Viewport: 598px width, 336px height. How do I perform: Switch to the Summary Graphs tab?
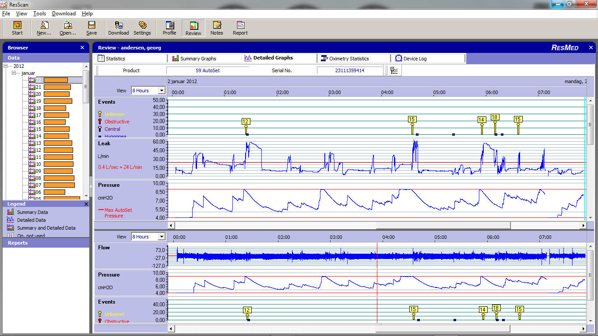pos(205,58)
